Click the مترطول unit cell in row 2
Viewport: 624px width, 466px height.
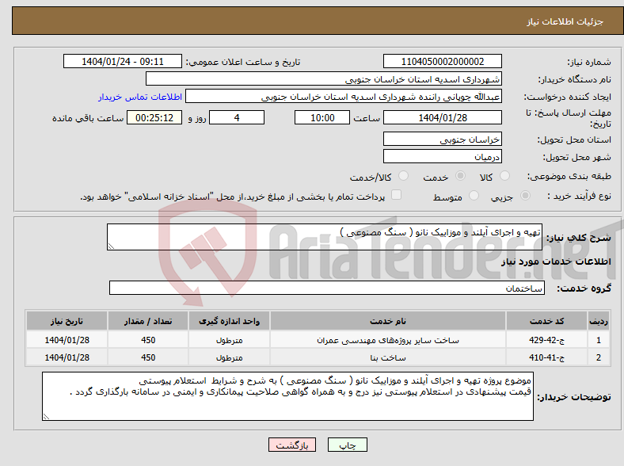tap(229, 357)
